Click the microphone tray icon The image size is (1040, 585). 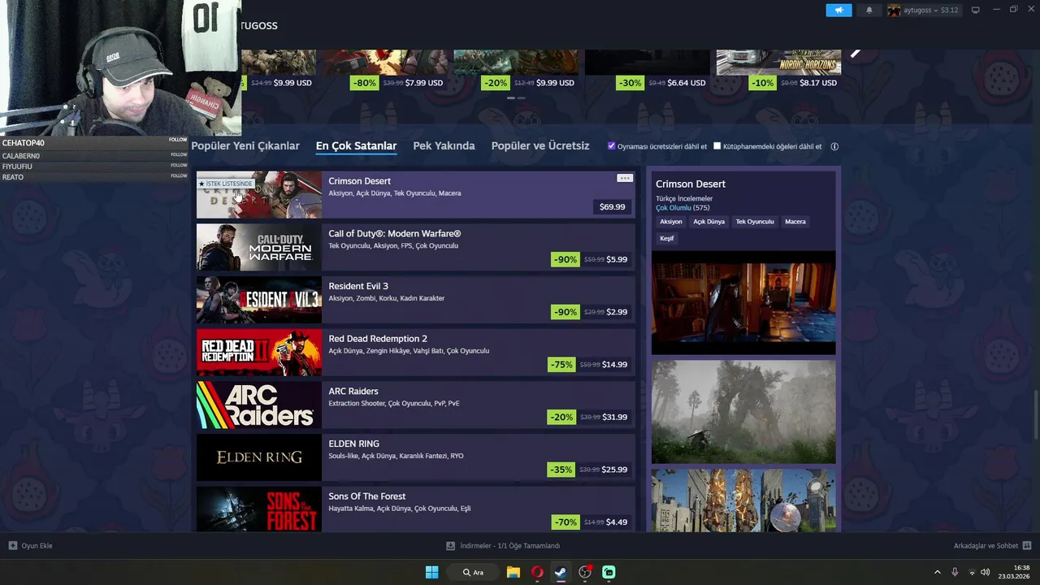tap(955, 572)
